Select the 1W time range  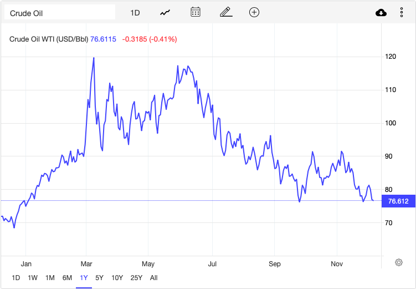point(33,277)
